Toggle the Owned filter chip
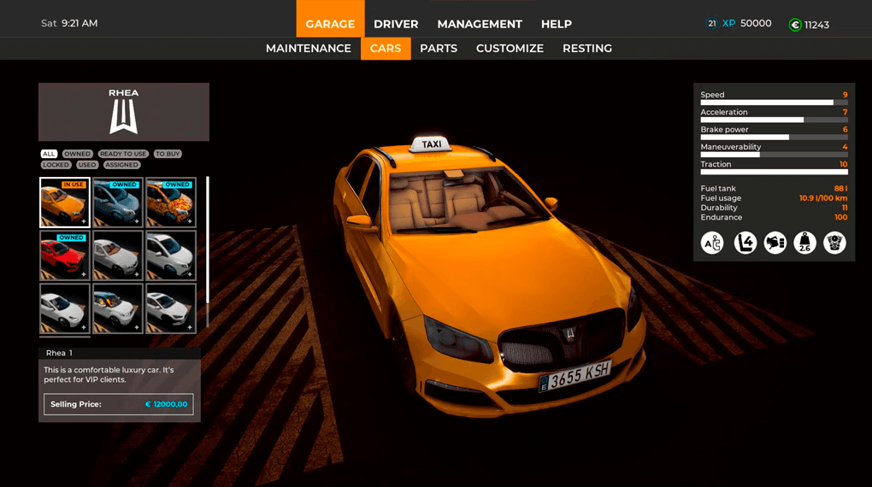Screen dimensions: 872x487 (x=77, y=154)
